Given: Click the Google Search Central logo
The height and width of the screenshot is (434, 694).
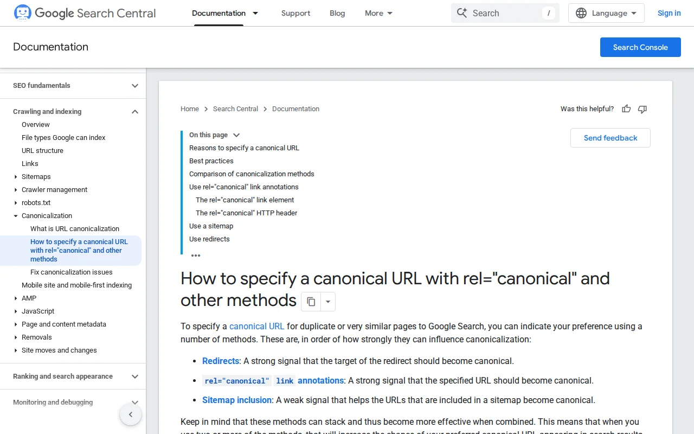Looking at the screenshot, I should 84,13.
